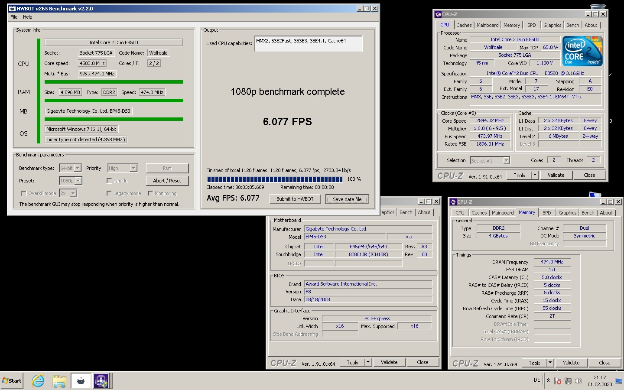Click the network icon in the system tray

click(568, 381)
